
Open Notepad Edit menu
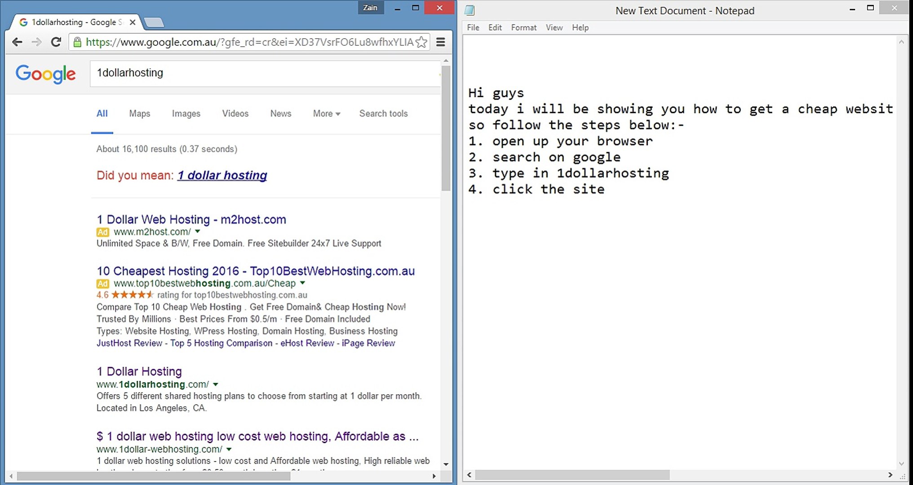[x=495, y=27]
